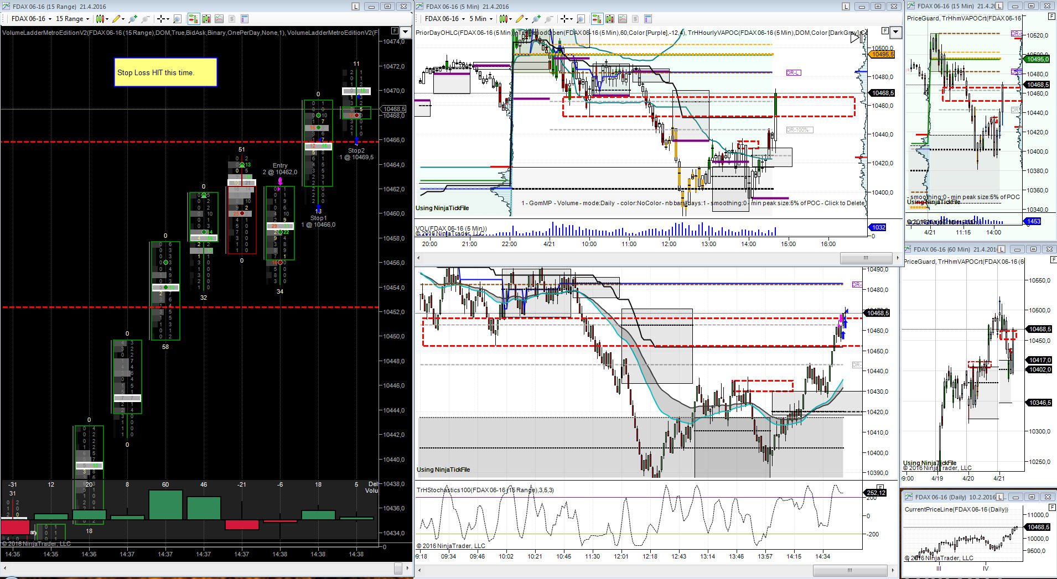Image resolution: width=1057 pixels, height=579 pixels.
Task: Open chart style selector in 15 Range window
Action: [100, 19]
